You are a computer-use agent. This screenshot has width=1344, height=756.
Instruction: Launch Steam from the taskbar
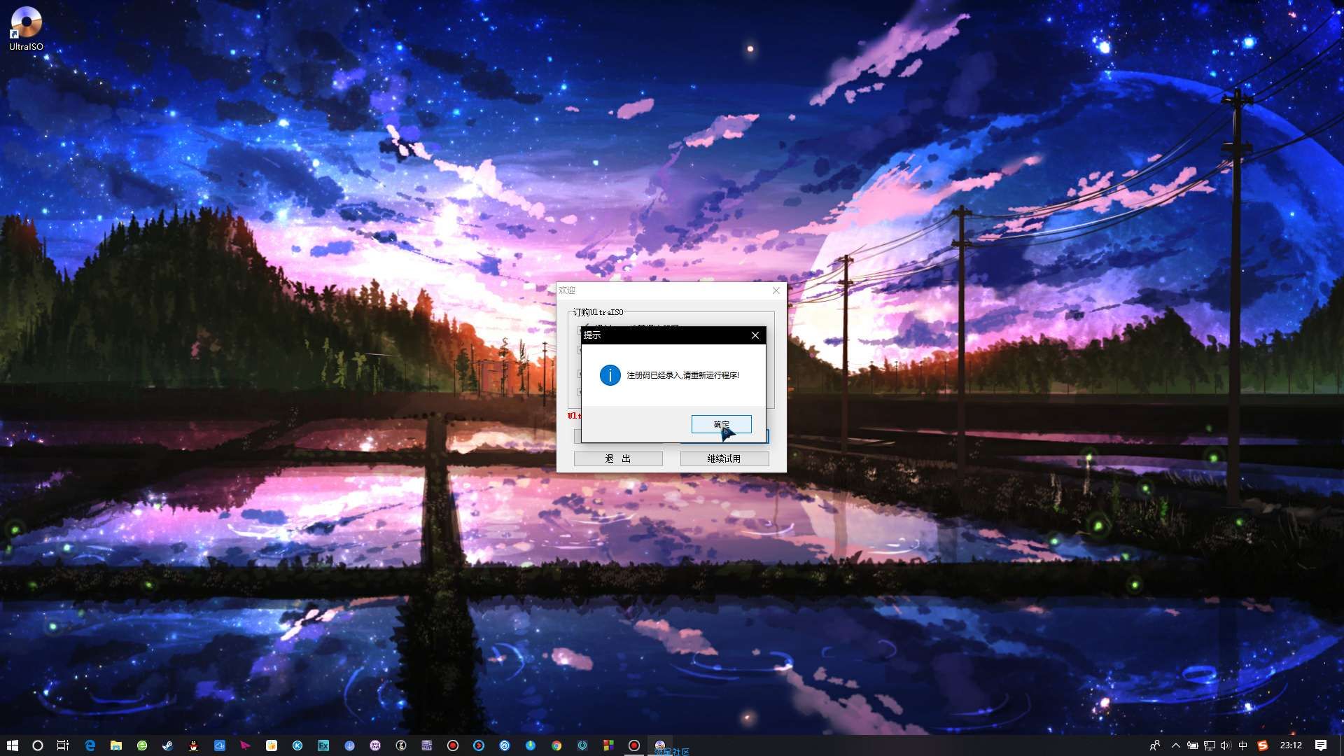click(x=168, y=745)
